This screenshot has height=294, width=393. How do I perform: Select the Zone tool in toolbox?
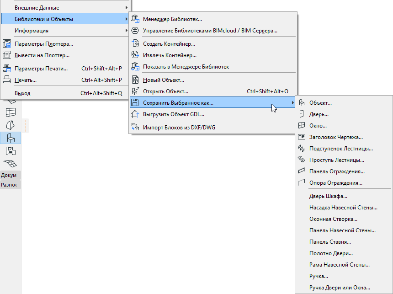click(11, 151)
